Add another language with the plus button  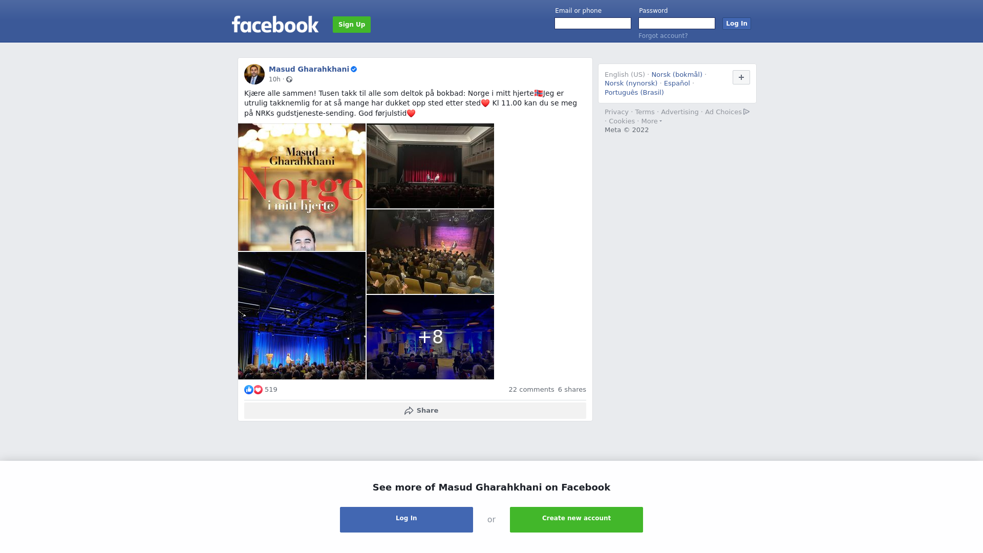coord(741,77)
